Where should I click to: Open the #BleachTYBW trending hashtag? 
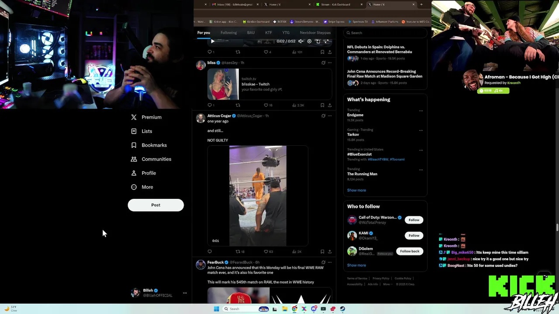point(378,160)
